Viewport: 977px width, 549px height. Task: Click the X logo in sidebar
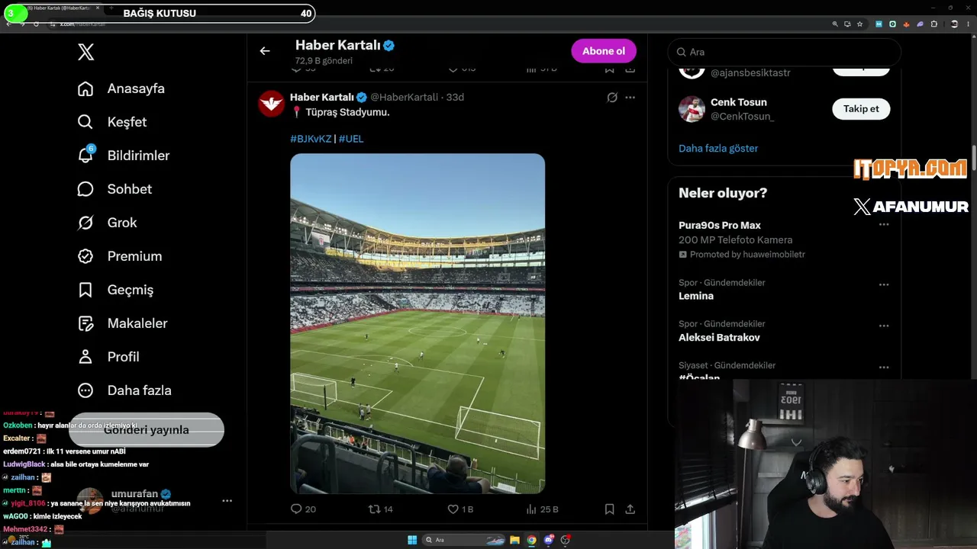(86, 52)
